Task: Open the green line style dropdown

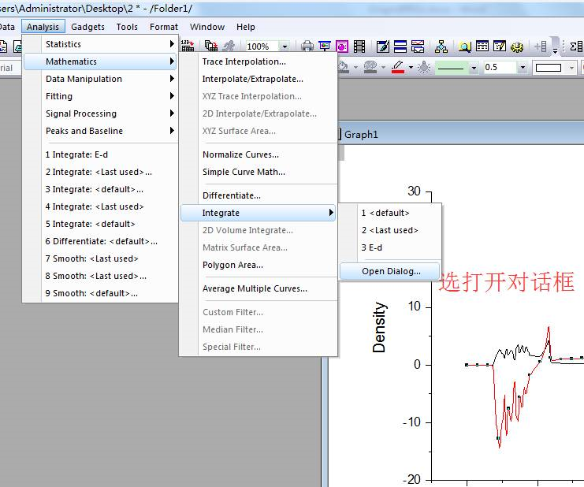Action: coord(474,68)
